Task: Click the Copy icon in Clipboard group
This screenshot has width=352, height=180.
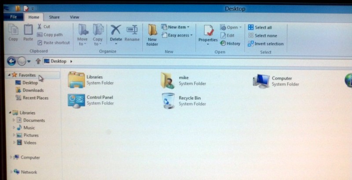Action: [x=13, y=32]
